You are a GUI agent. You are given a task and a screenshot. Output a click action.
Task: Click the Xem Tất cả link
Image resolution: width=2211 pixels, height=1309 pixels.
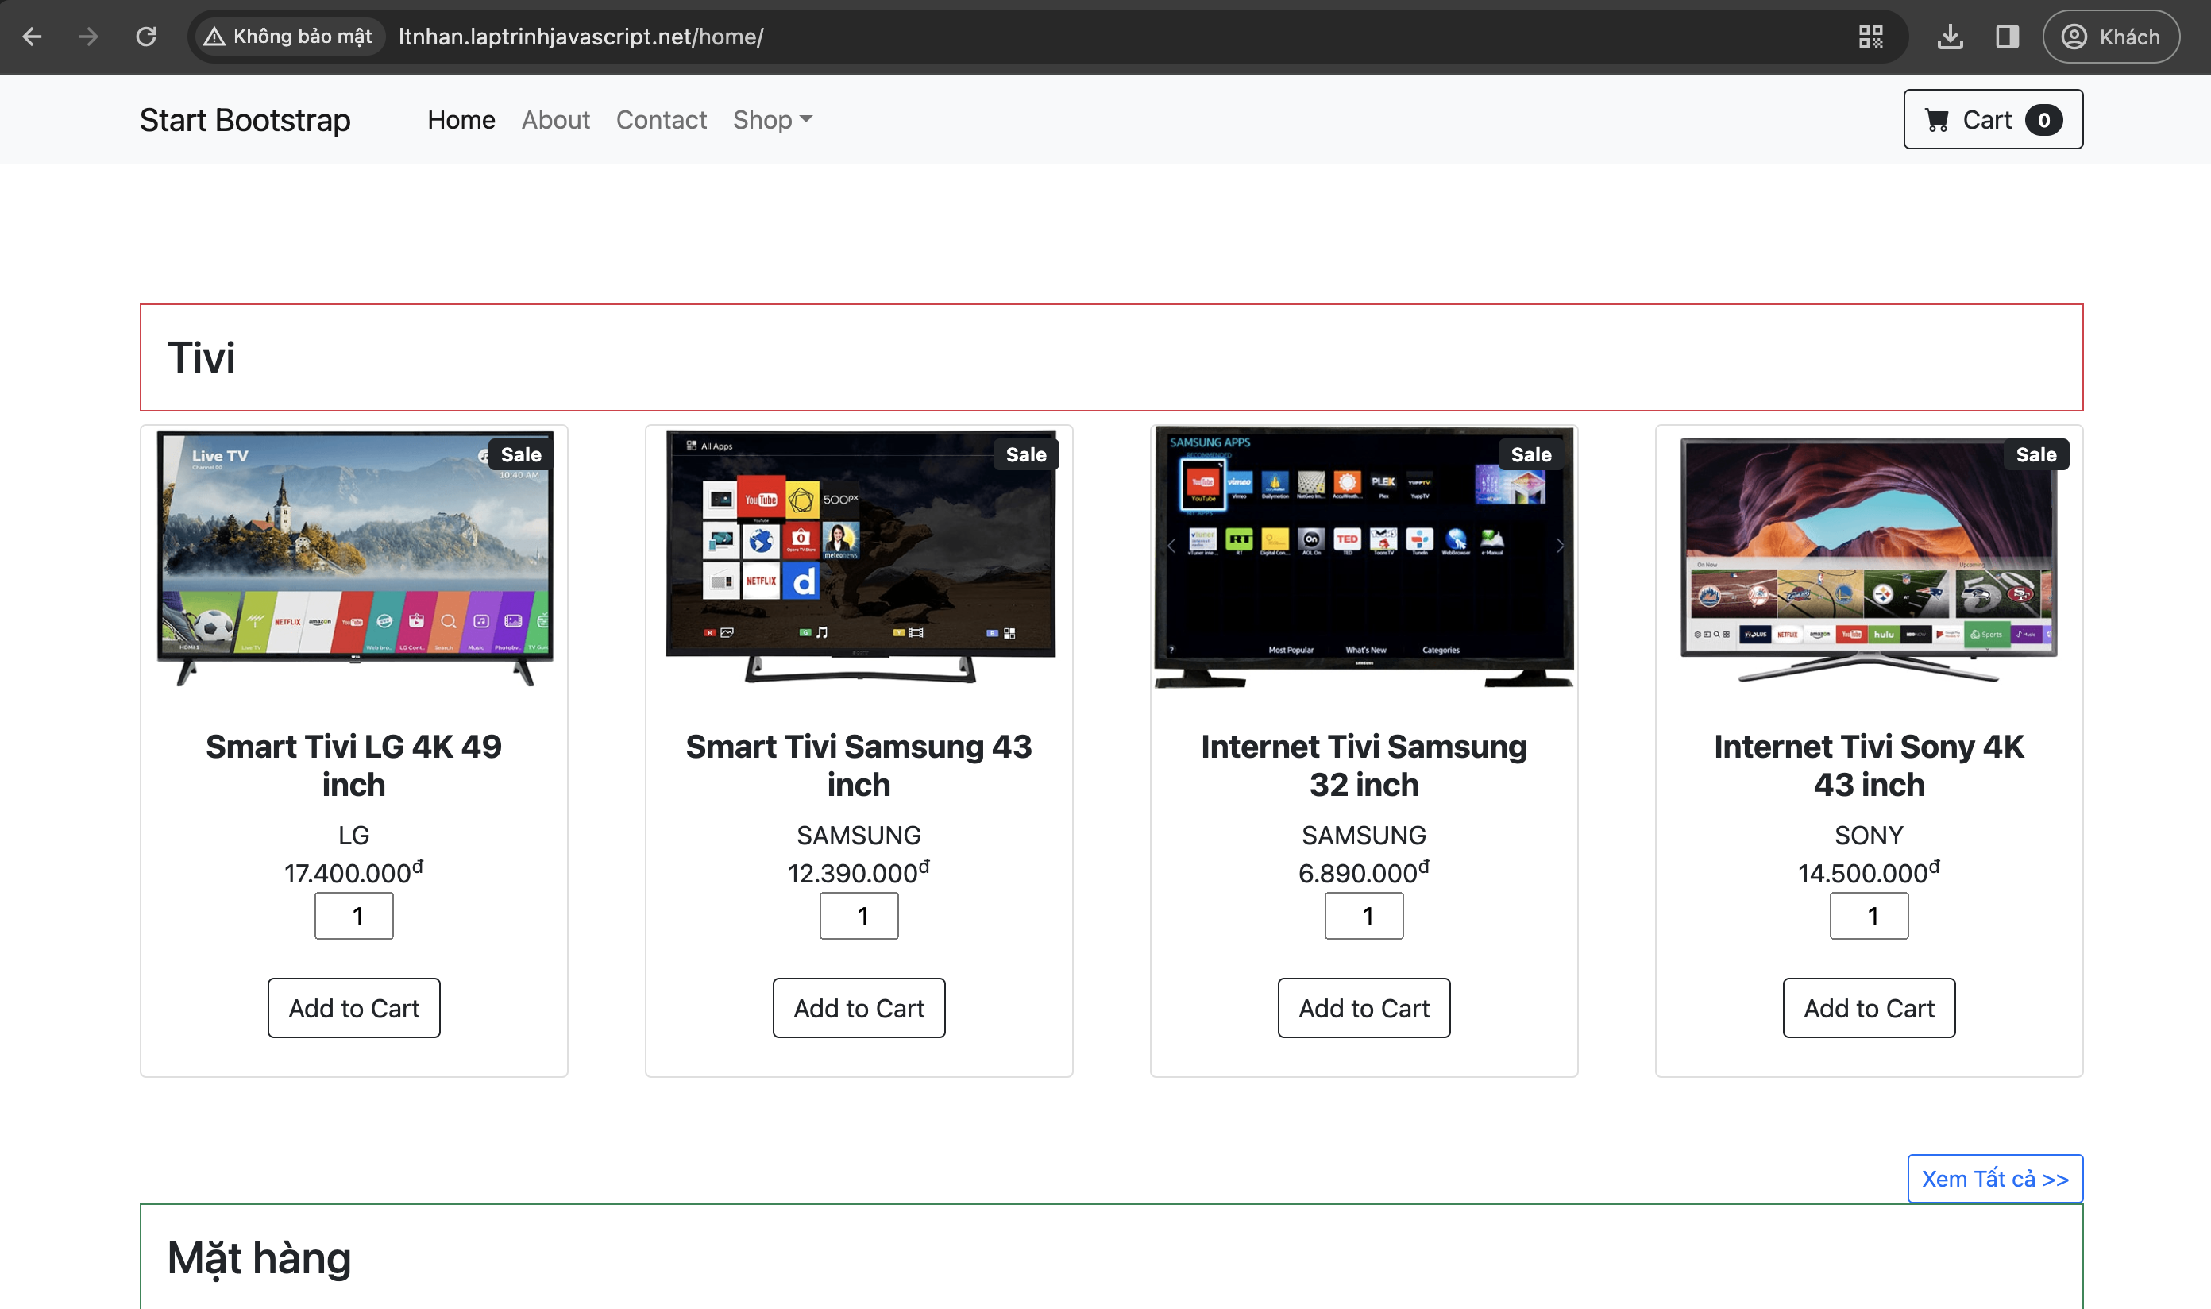click(x=1994, y=1179)
